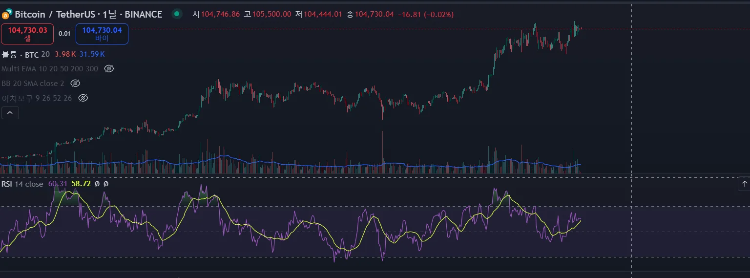This screenshot has width=750, height=278.
Task: Click the green market status dot
Action: tap(176, 14)
